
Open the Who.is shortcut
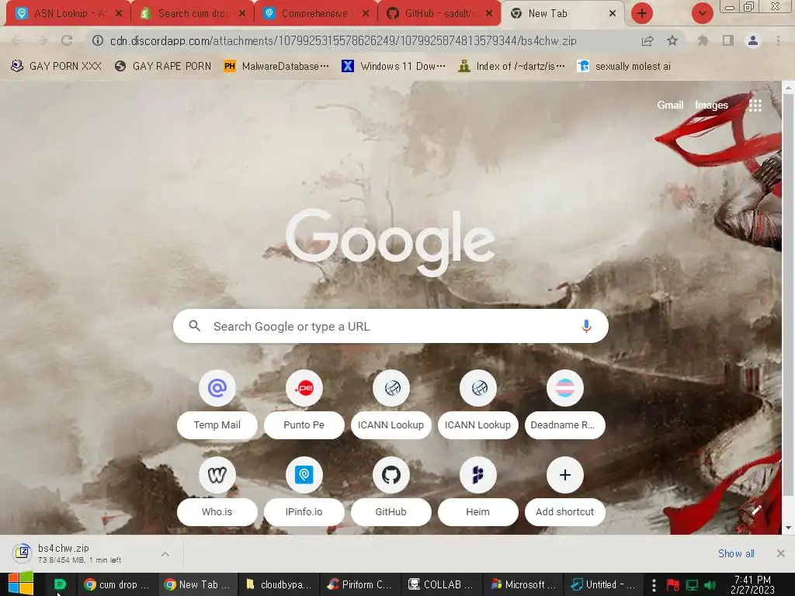pyautogui.click(x=217, y=492)
